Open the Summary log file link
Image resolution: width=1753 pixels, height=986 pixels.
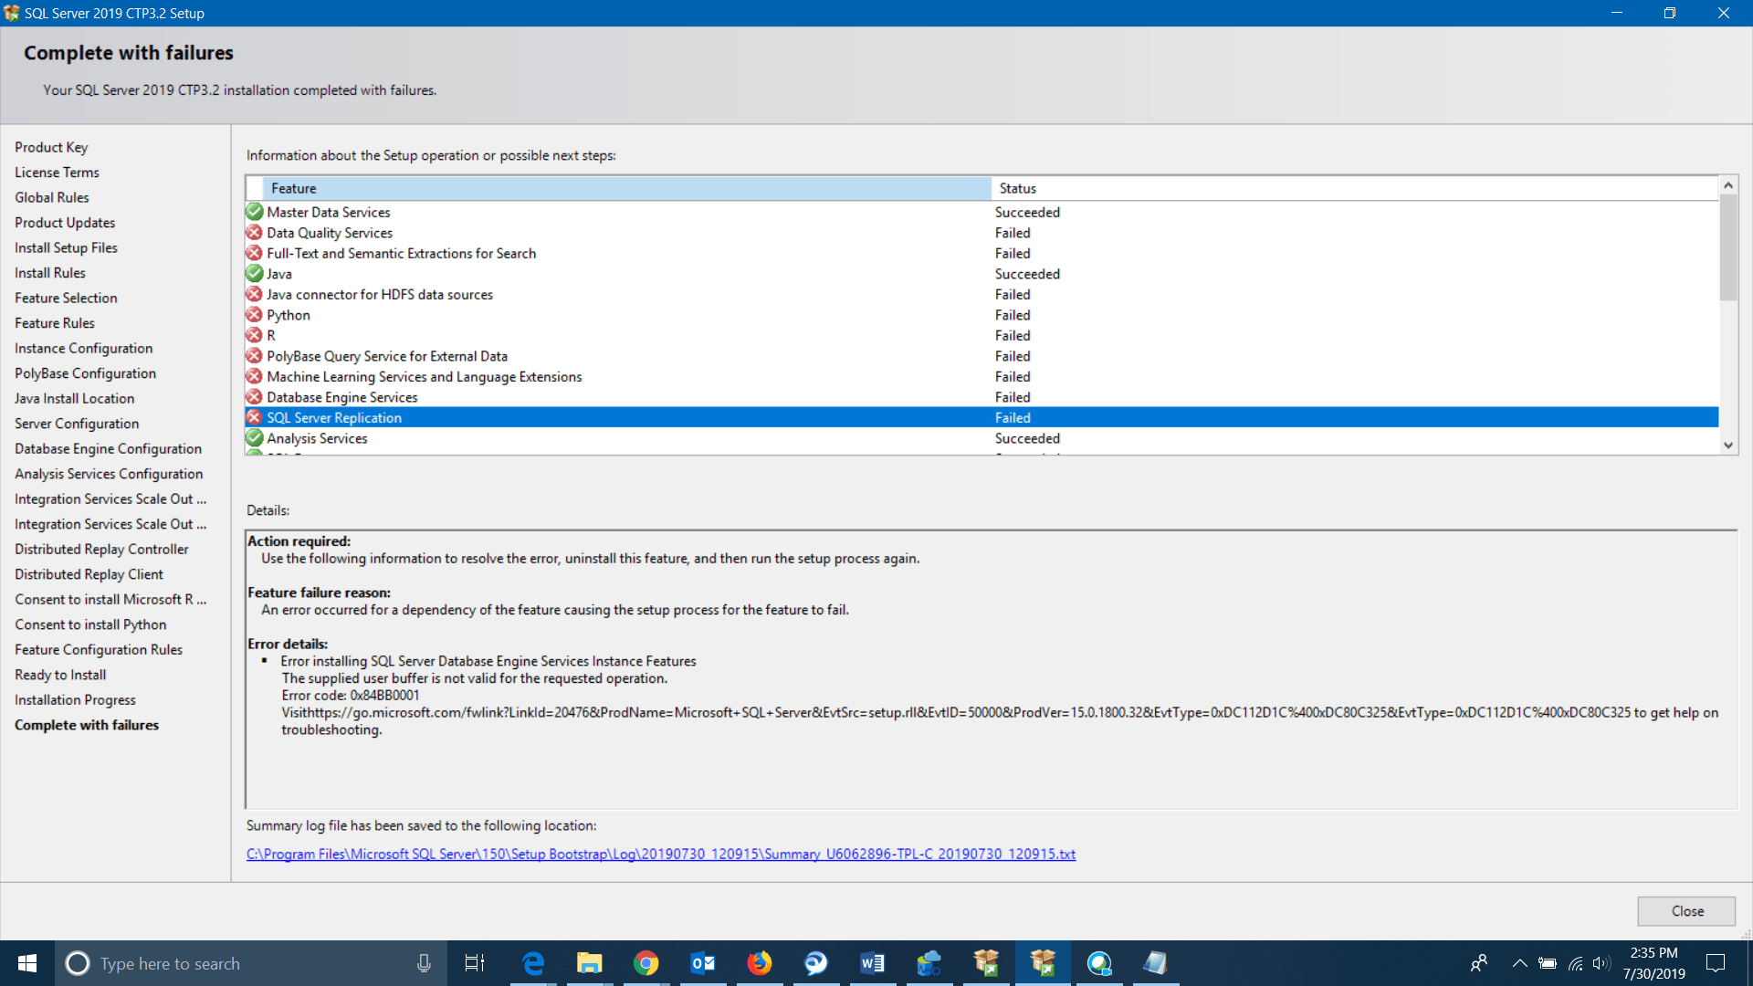660,854
